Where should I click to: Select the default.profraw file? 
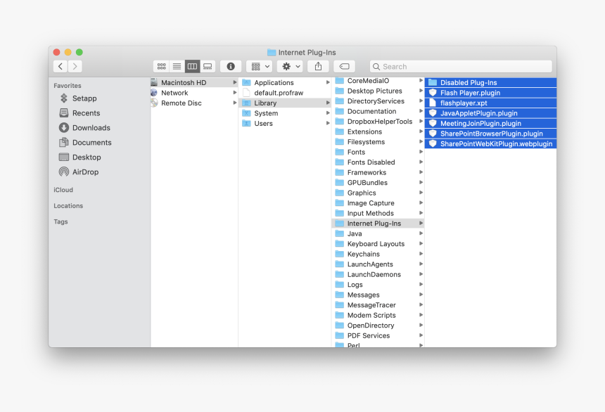tap(286, 93)
